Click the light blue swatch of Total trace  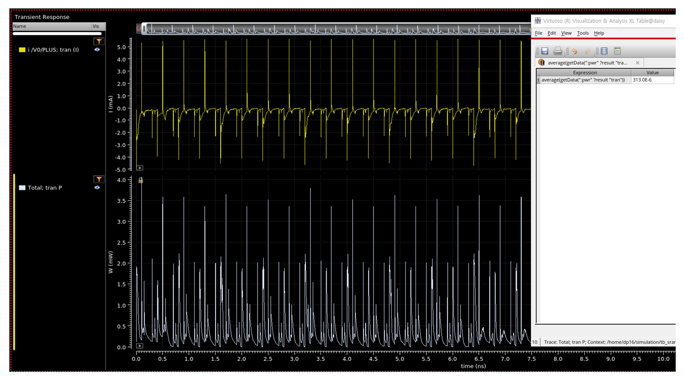[x=22, y=188]
